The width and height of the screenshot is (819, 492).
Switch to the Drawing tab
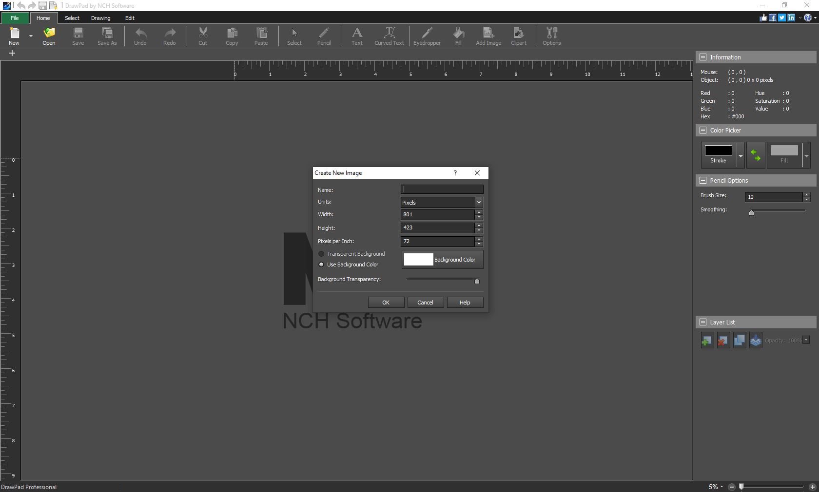click(x=100, y=18)
